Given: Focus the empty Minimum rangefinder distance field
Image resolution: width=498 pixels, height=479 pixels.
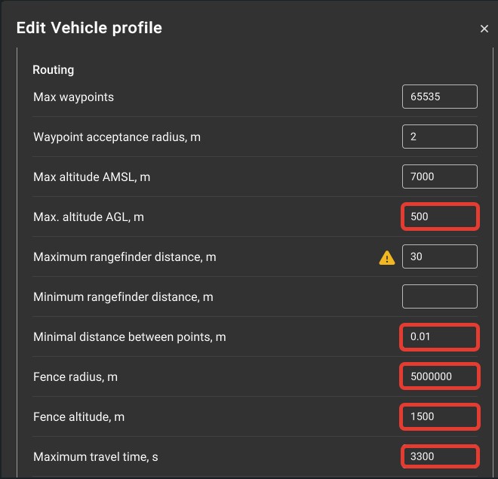Looking at the screenshot, I should pos(440,296).
